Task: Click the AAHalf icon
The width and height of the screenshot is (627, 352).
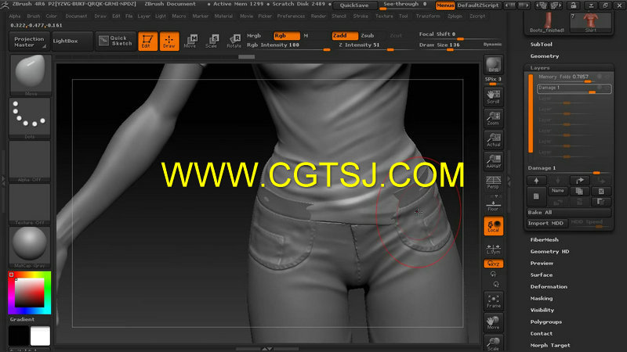Action: tap(494, 161)
